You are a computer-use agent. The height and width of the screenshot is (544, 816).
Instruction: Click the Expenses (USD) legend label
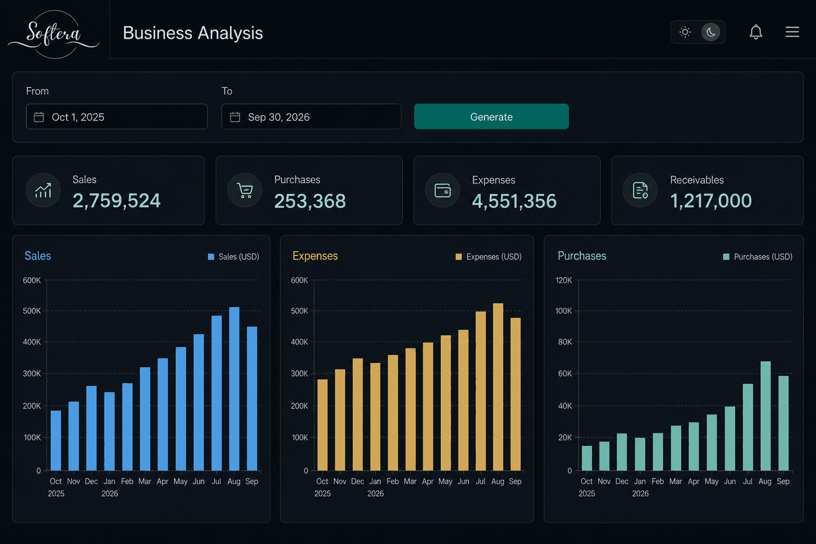click(494, 257)
